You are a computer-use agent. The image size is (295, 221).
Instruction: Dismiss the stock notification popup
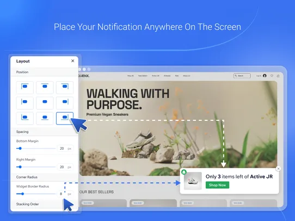279,169
